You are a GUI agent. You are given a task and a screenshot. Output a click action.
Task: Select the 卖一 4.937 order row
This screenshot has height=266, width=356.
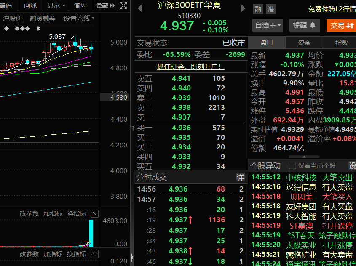pyautogui.click(x=191, y=117)
